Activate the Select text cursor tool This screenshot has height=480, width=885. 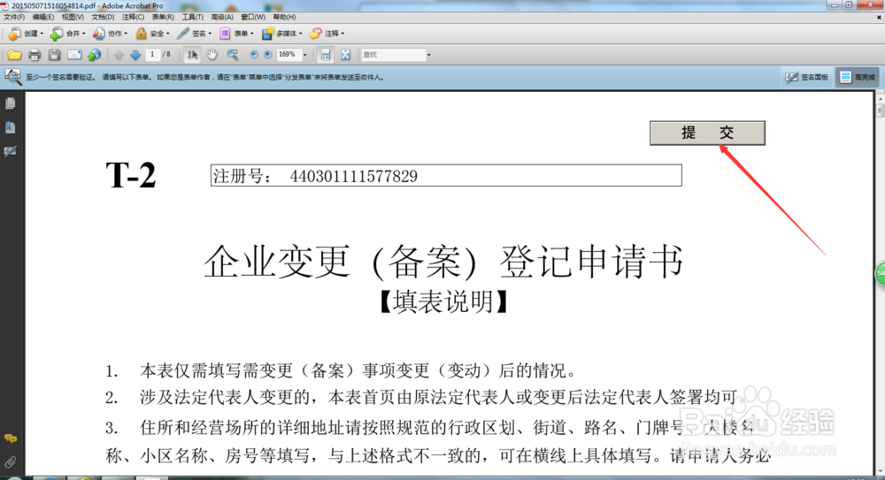(x=192, y=55)
